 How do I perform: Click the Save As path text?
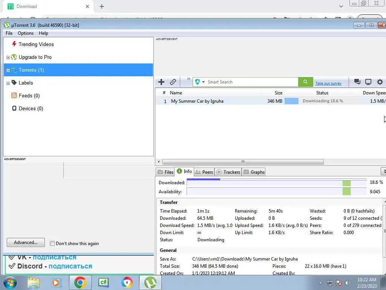click(x=245, y=259)
